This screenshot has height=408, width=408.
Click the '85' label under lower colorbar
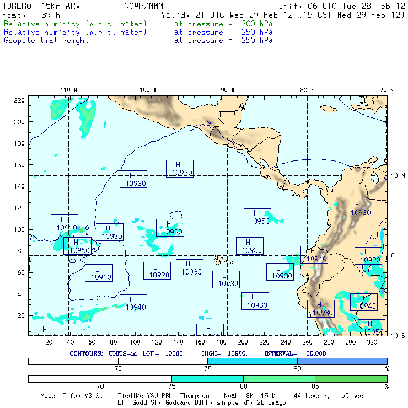tap(315, 386)
